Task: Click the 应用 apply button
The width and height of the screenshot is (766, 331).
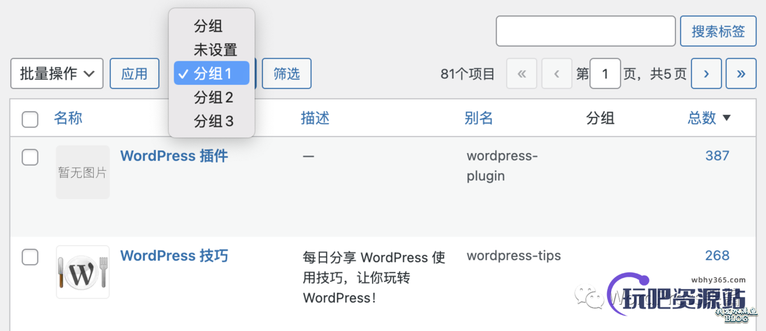Action: click(135, 73)
